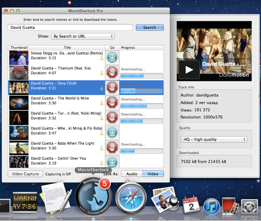Select row 'David Guetta – Baby When The Light'
The height and width of the screenshot is (221, 261).
pyautogui.click(x=86, y=148)
